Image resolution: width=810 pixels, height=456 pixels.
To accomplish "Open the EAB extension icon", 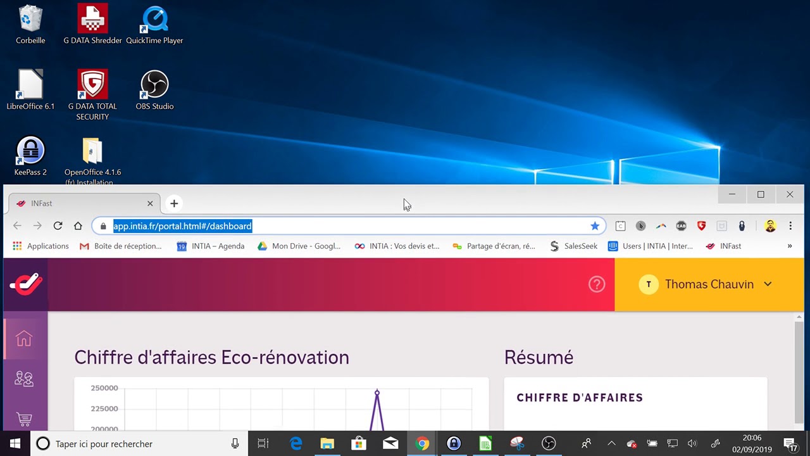I will 681,226.
